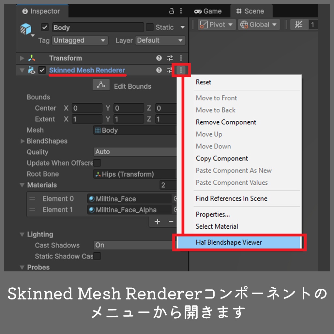Click the Edit Bounds icon button
The image size is (334, 334).
click(x=101, y=85)
